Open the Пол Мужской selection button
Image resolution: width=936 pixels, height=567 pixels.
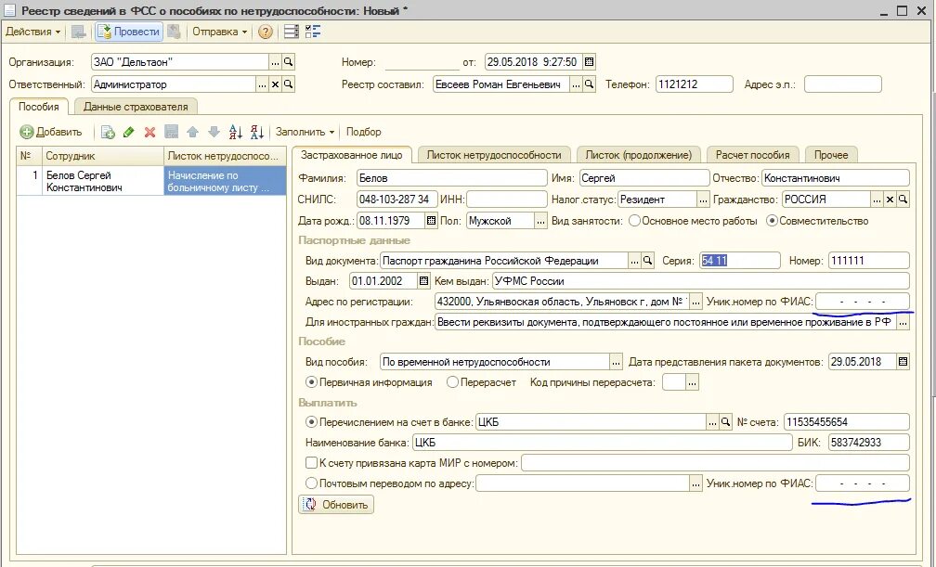point(540,221)
